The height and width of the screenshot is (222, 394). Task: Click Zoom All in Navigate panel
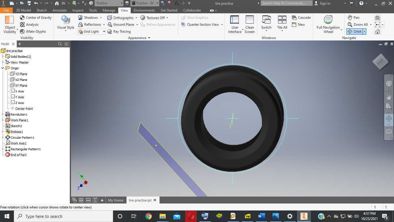(358, 25)
